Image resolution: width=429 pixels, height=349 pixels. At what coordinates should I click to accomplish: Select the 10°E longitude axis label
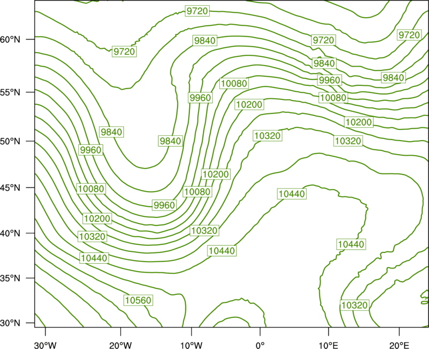(x=328, y=345)
